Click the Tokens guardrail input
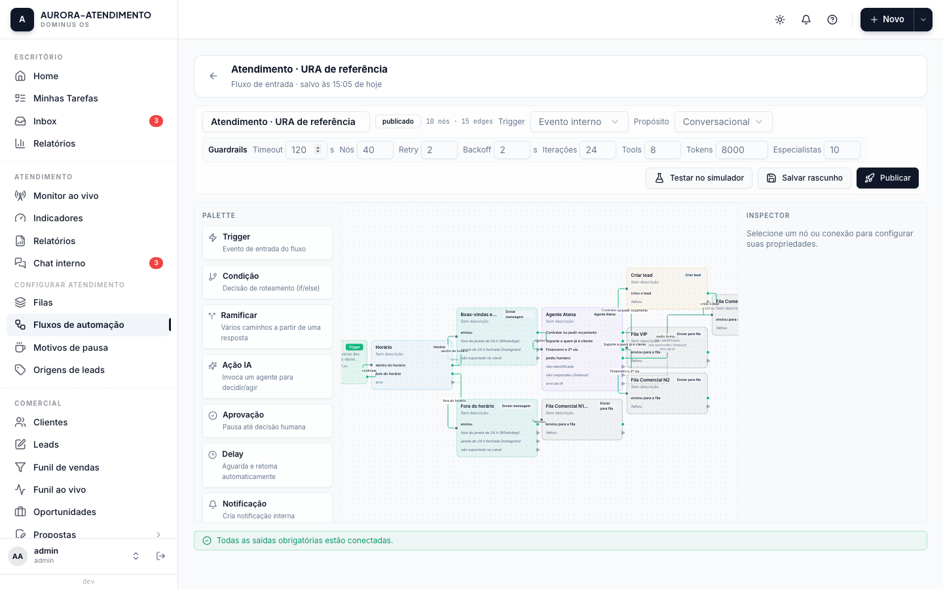The width and height of the screenshot is (943, 589). [x=742, y=150]
